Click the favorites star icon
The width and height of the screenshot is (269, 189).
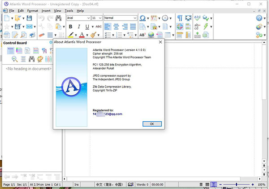pyautogui.click(x=7, y=26)
